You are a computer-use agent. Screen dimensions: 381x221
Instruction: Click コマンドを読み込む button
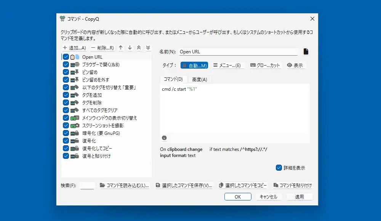(124, 186)
